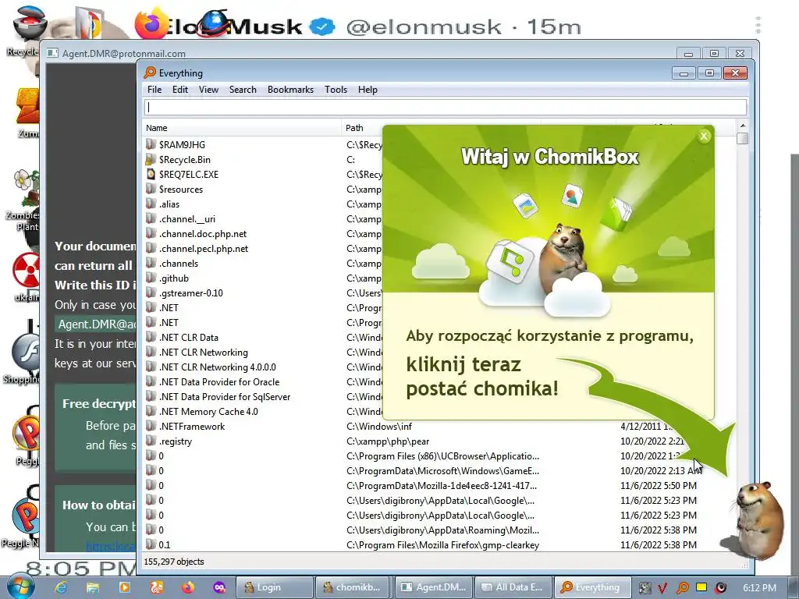Launch Internet Explorer from taskbar
The height and width of the screenshot is (599, 799).
(x=61, y=587)
